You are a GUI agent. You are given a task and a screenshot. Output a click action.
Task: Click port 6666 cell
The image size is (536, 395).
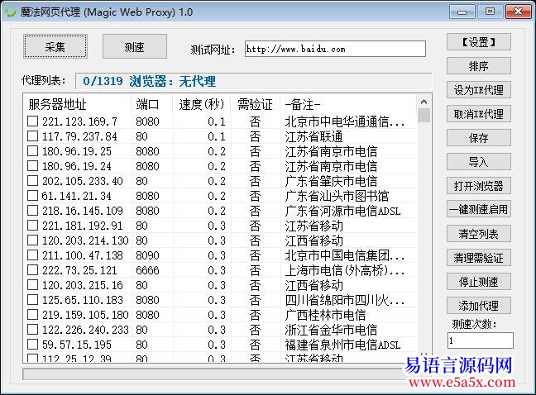click(x=147, y=270)
